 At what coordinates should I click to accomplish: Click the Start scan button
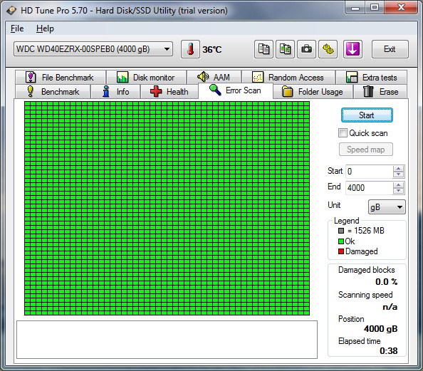click(367, 115)
